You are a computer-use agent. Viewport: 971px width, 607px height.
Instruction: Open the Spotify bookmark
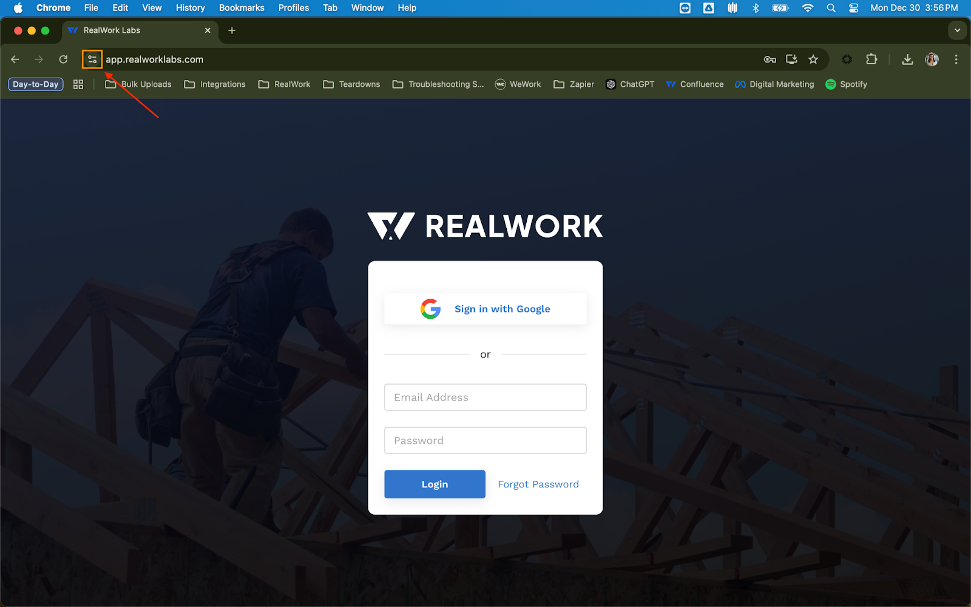pyautogui.click(x=846, y=84)
